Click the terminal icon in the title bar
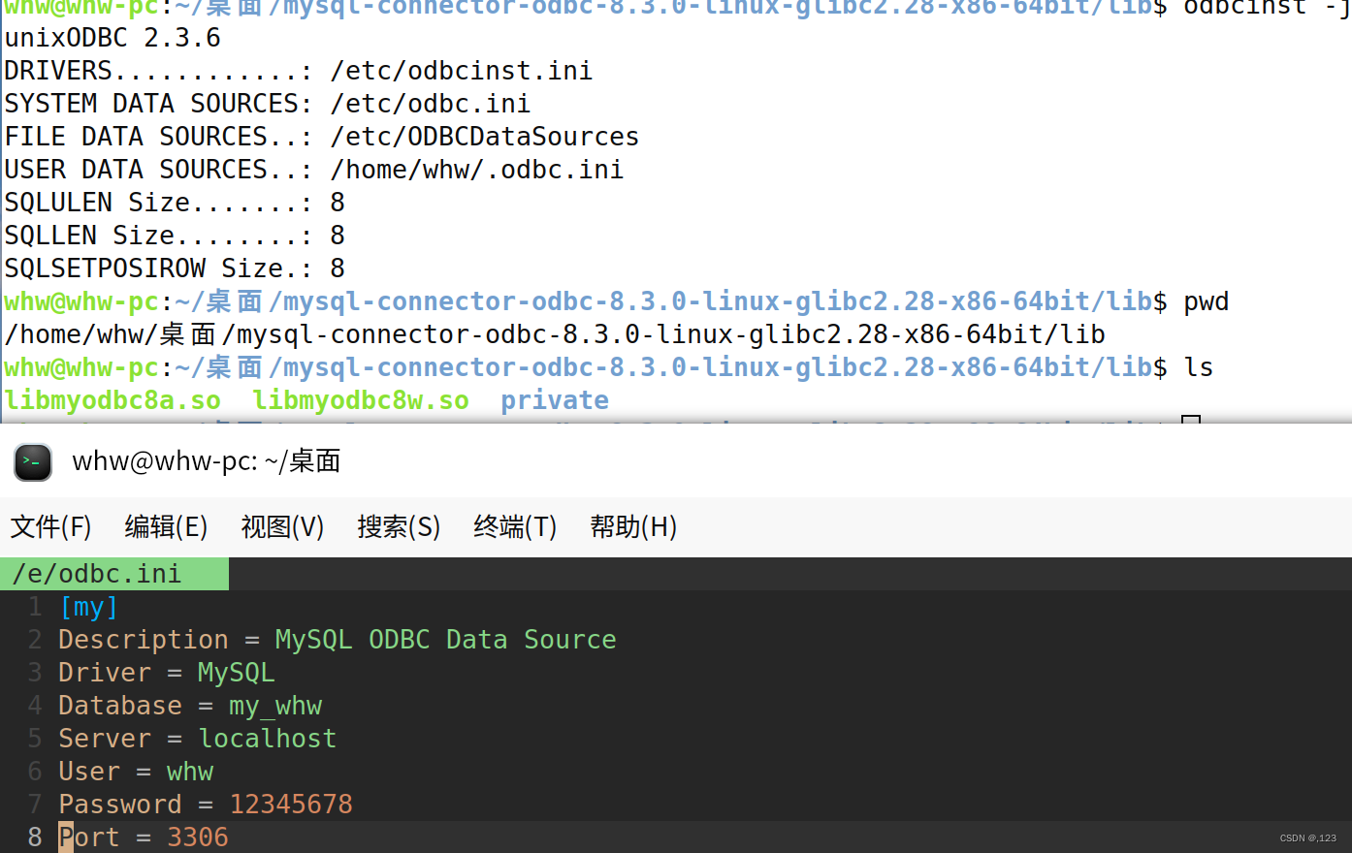Screen dimensions: 1352x853 [32, 462]
